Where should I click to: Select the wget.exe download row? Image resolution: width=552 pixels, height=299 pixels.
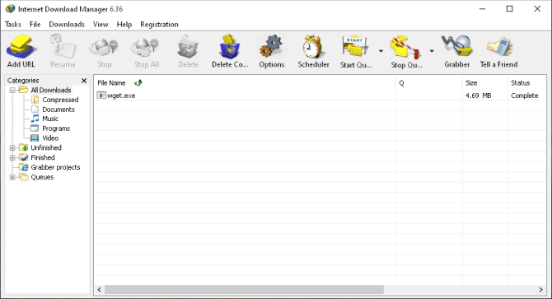(x=320, y=96)
